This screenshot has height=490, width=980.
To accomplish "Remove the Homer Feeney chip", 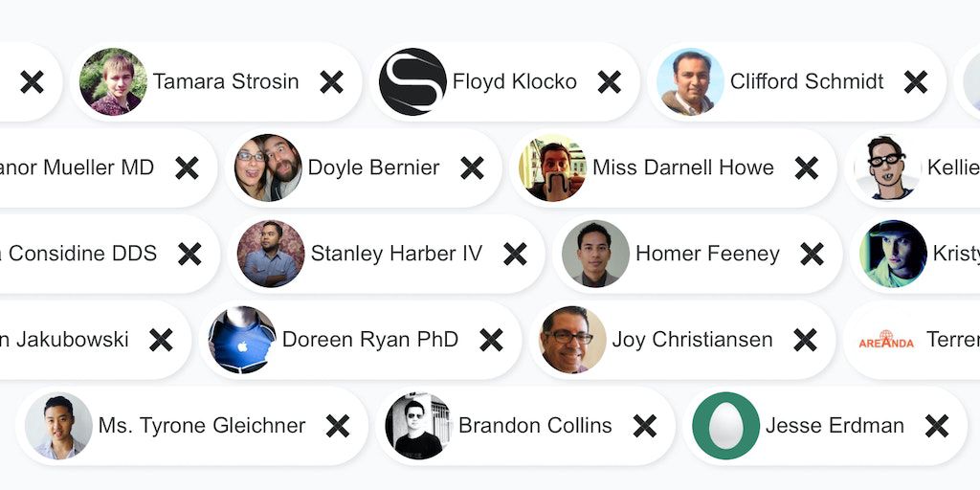I will pos(812,255).
